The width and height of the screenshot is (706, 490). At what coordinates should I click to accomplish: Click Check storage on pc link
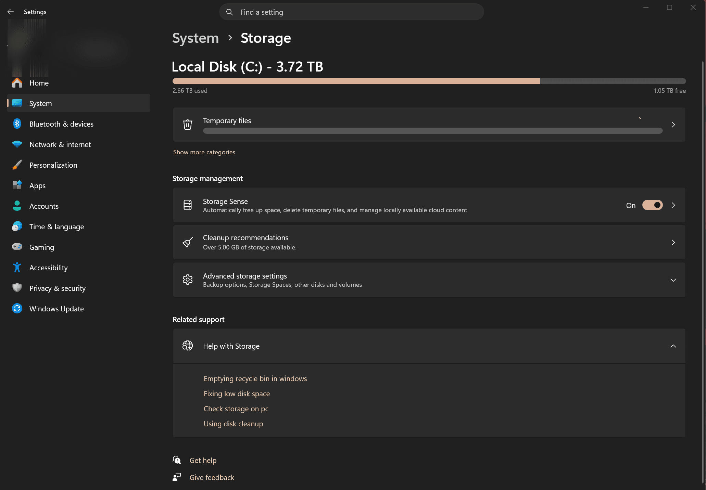tap(236, 409)
